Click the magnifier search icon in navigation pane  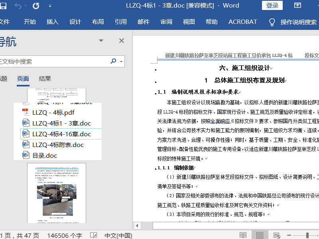click(113, 61)
